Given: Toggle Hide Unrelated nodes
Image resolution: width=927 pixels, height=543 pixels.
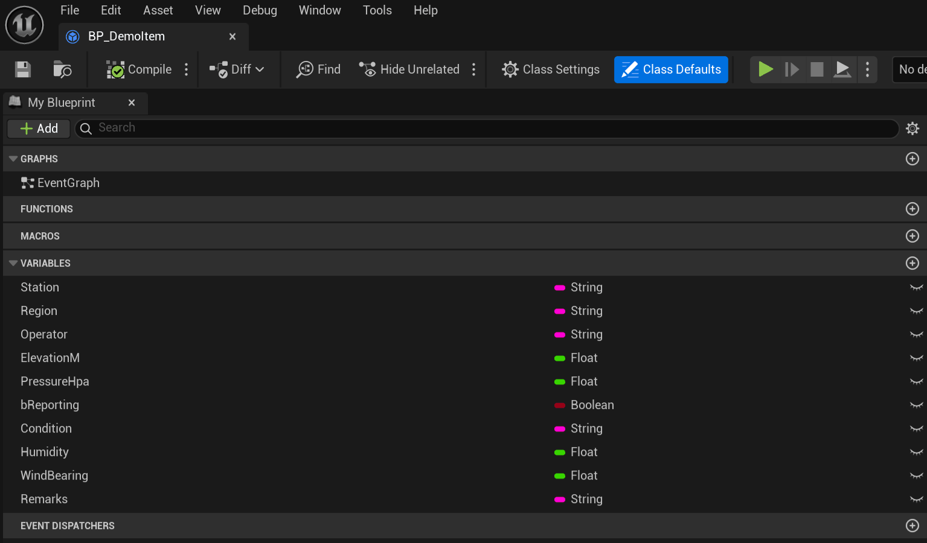Looking at the screenshot, I should [x=409, y=69].
